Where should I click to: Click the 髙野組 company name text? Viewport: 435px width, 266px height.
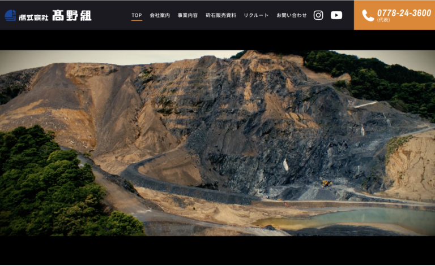click(71, 16)
